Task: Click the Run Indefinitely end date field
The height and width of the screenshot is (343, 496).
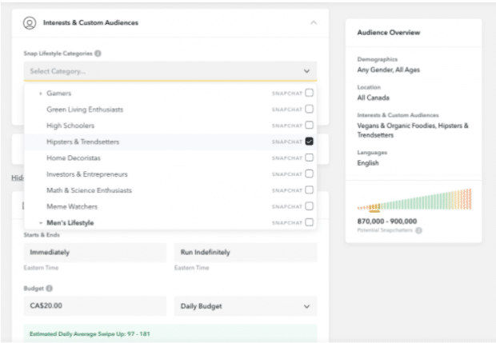Action: pos(245,253)
